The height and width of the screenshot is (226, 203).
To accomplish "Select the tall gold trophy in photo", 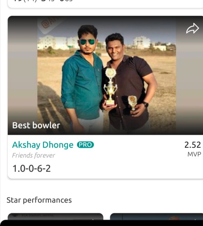I will tap(111, 87).
